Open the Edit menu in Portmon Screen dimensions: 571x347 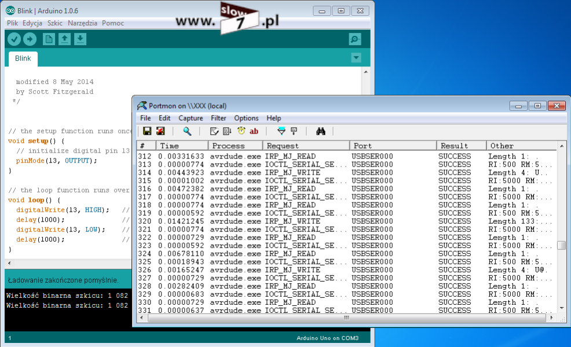[x=164, y=118]
